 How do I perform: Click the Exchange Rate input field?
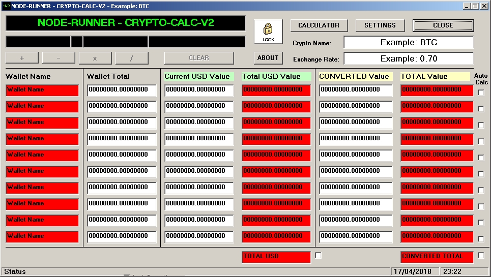pyautogui.click(x=409, y=58)
